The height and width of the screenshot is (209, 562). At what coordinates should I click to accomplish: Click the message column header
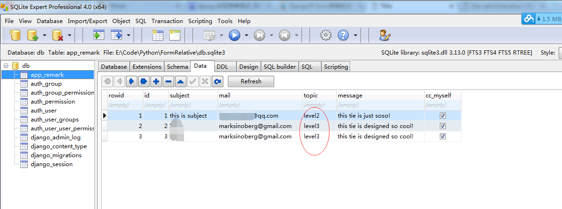[381, 96]
